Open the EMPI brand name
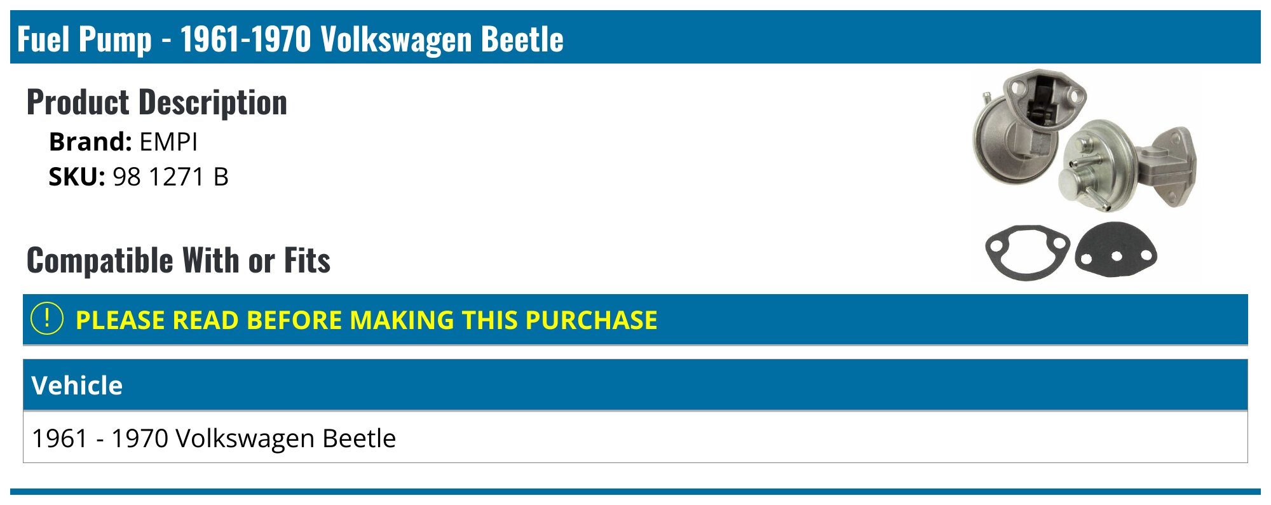This screenshot has height=505, width=1271. coord(168,142)
